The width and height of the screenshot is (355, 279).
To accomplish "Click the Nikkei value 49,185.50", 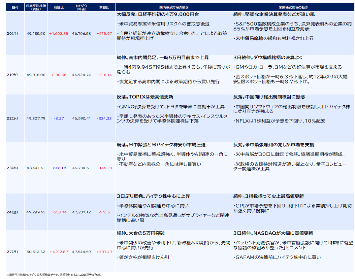I will point(36,34).
